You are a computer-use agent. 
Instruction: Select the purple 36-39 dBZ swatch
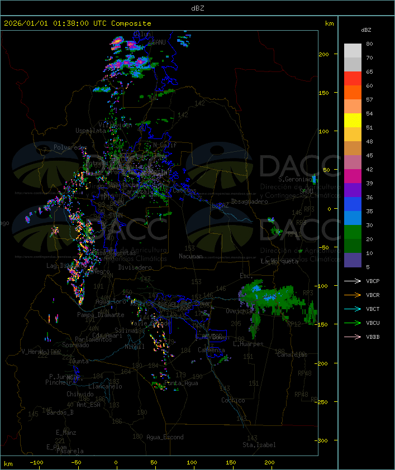(353, 190)
